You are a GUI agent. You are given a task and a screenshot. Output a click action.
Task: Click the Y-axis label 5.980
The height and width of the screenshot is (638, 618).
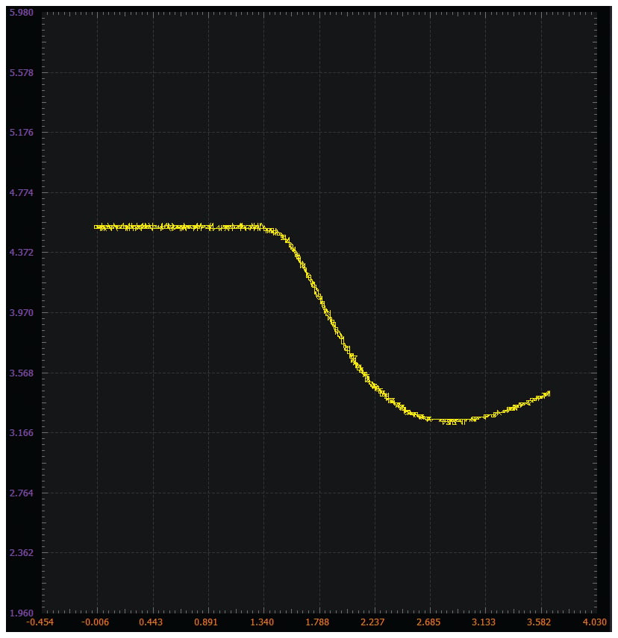tap(22, 13)
